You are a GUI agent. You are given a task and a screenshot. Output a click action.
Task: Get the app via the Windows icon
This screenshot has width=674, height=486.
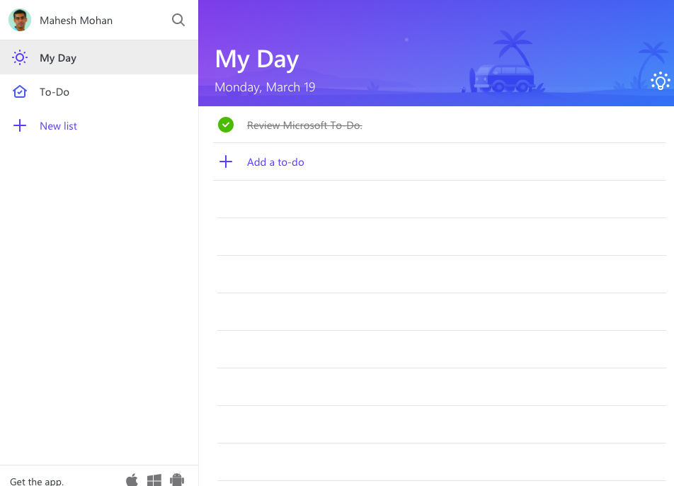click(154, 480)
